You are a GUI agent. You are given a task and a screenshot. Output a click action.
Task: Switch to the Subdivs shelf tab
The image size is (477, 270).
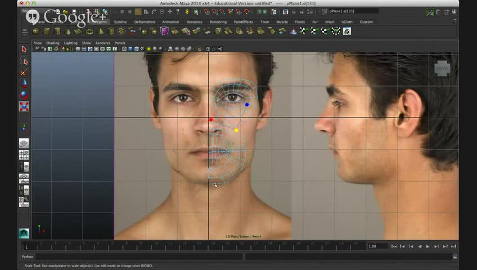point(120,22)
